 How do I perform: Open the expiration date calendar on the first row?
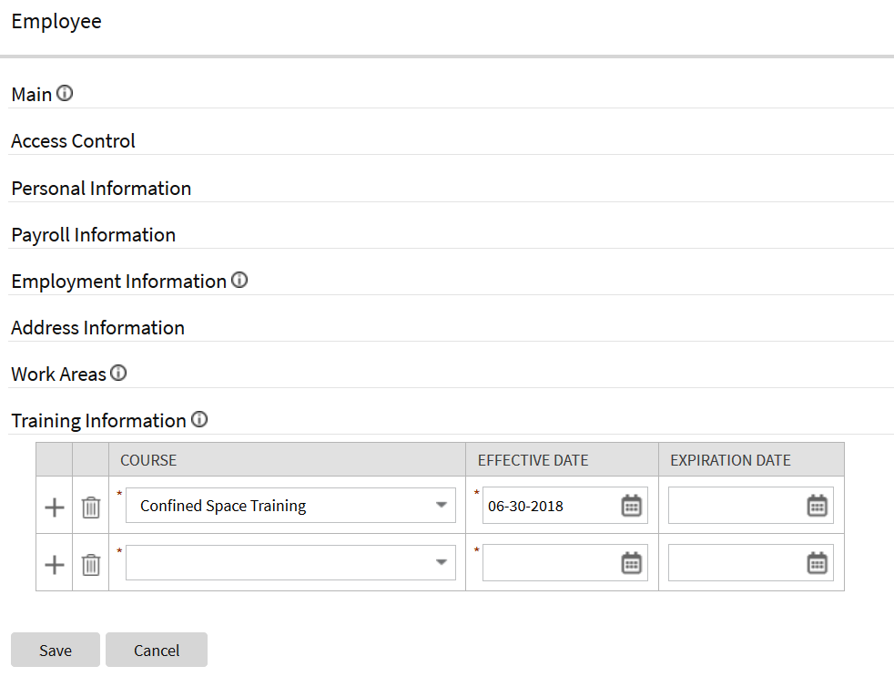[x=817, y=505]
